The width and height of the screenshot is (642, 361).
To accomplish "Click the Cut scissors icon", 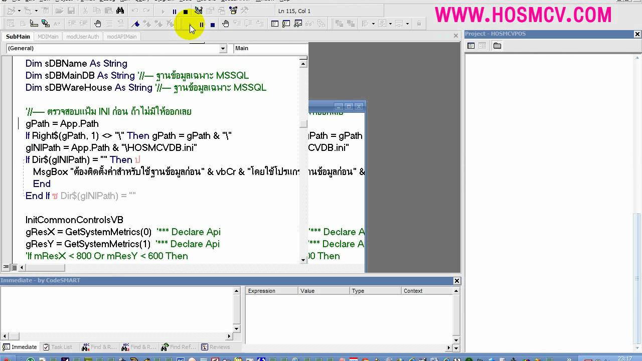I will (x=85, y=11).
